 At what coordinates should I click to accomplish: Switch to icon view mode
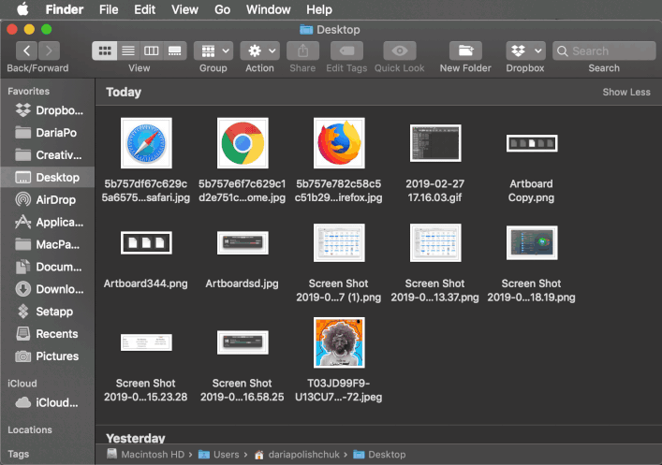coord(105,51)
